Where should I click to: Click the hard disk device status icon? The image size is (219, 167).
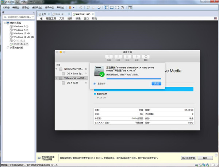tap(196, 165)
